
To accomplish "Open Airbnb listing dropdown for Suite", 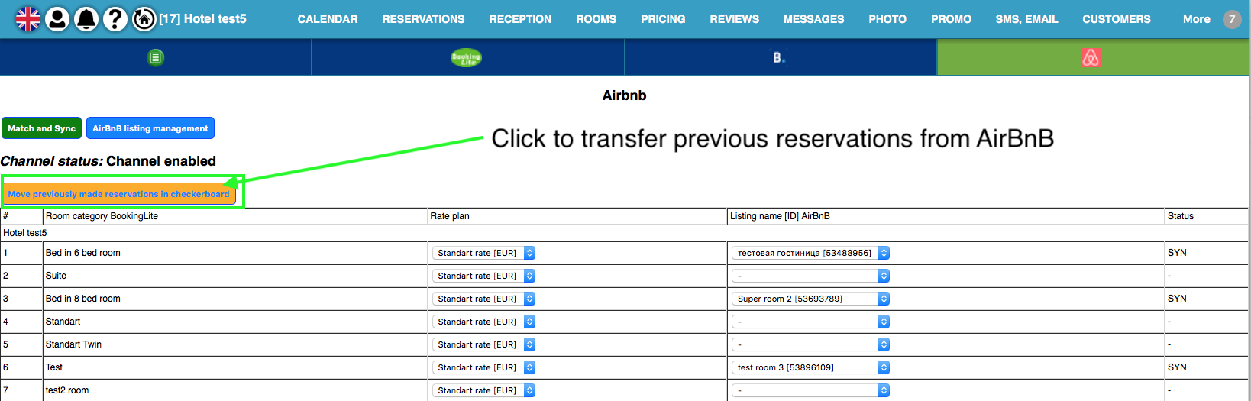I will [810, 276].
